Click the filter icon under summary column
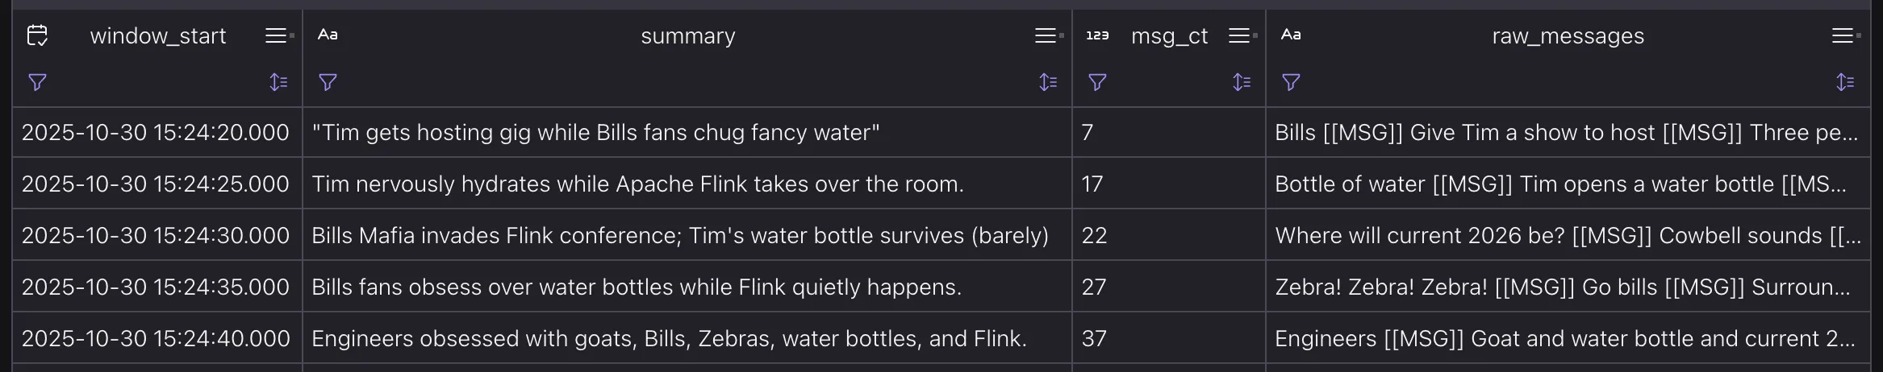The width and height of the screenshot is (1883, 372). point(328,82)
